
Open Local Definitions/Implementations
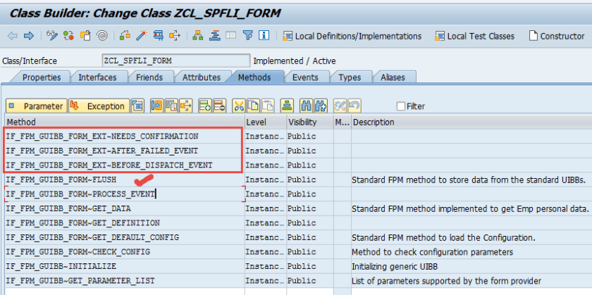coord(352,36)
